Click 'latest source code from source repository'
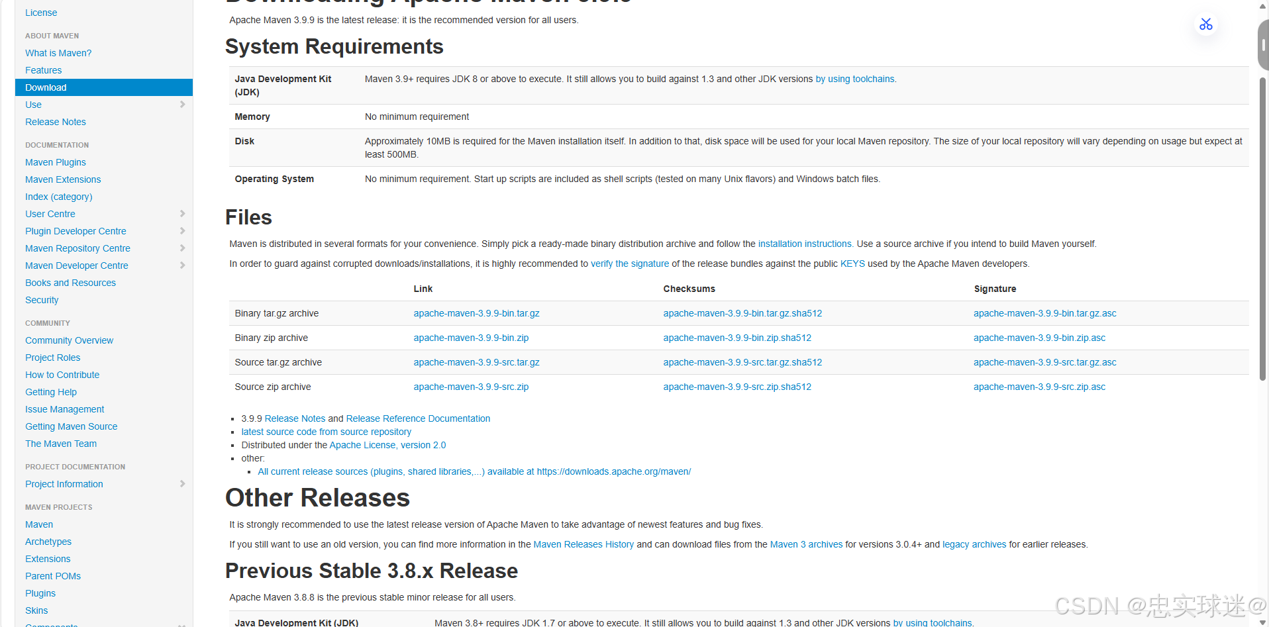The image size is (1269, 627). tap(326, 432)
